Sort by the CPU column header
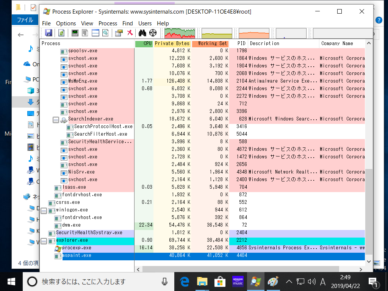388x291 pixels. [144, 43]
